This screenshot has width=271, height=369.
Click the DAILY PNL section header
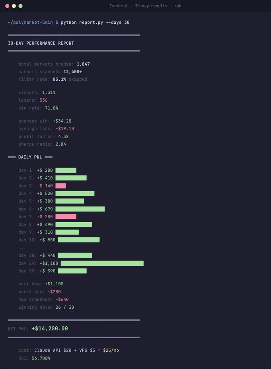pyautogui.click(x=30, y=157)
